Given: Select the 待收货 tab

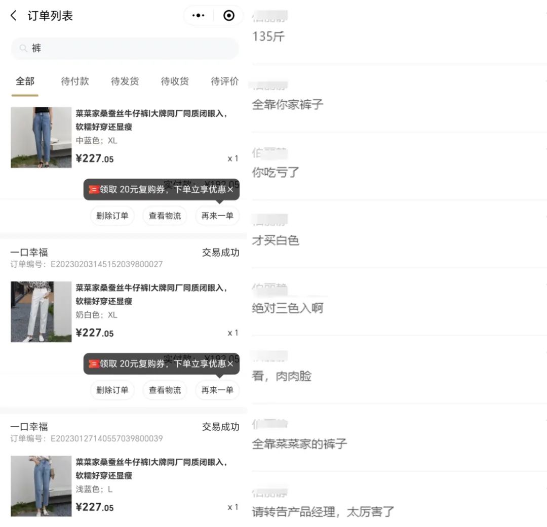Looking at the screenshot, I should coord(175,81).
